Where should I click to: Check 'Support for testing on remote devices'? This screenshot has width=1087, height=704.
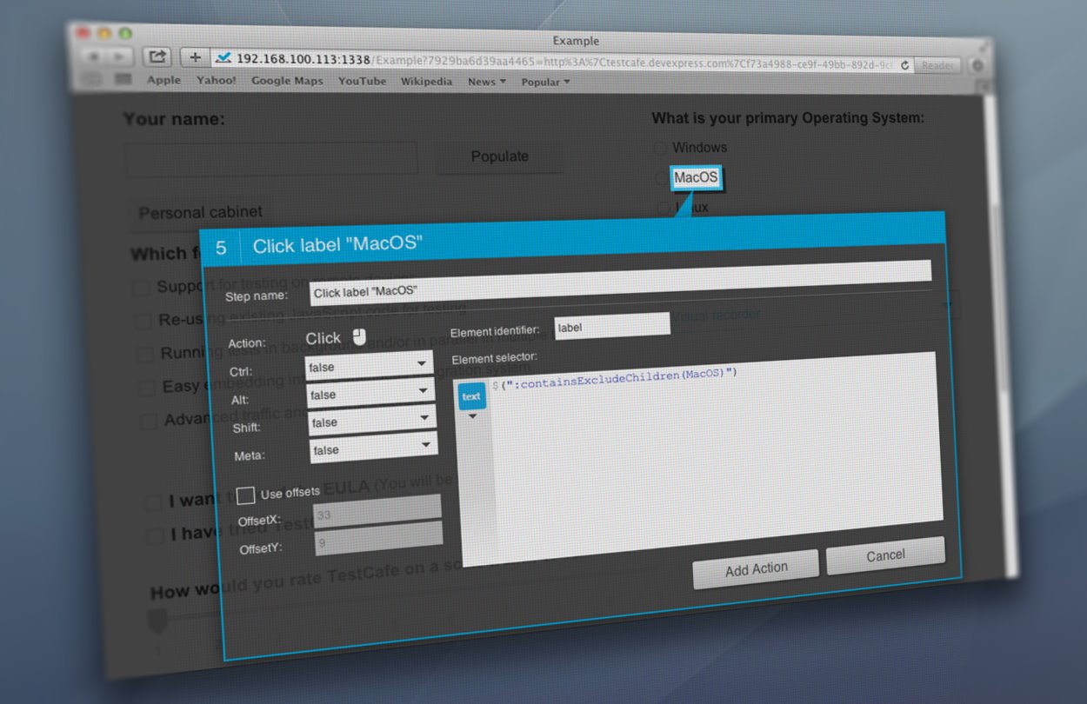(x=142, y=288)
